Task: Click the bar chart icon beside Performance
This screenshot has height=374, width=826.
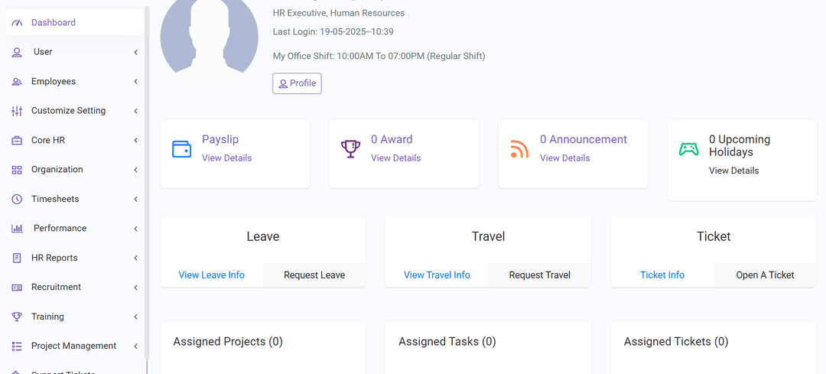Action: [17, 229]
